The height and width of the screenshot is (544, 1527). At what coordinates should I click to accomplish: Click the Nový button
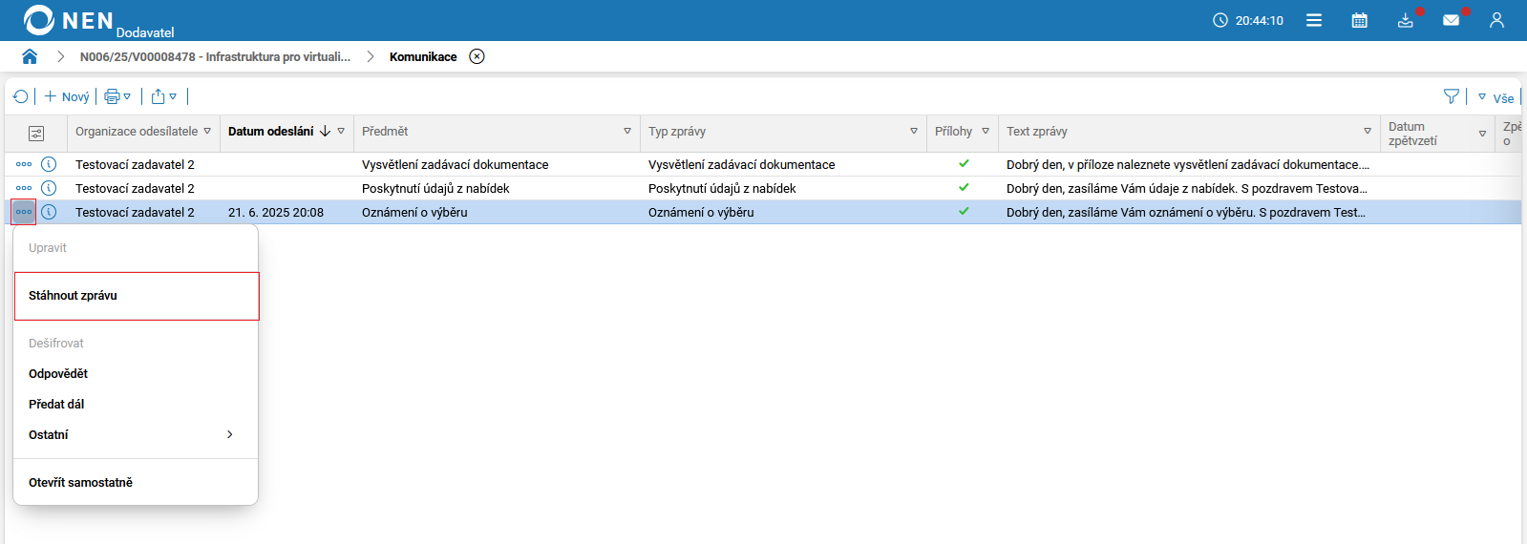(x=67, y=96)
